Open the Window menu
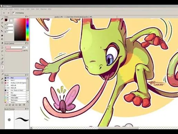This screenshot has width=178, height=134. (43, 9)
